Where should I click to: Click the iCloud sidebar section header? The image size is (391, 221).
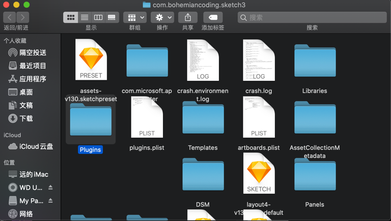12,135
